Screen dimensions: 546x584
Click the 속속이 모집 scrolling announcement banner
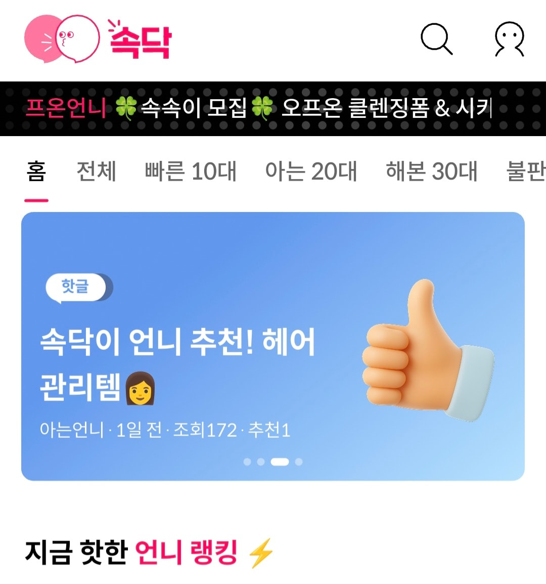point(273,108)
